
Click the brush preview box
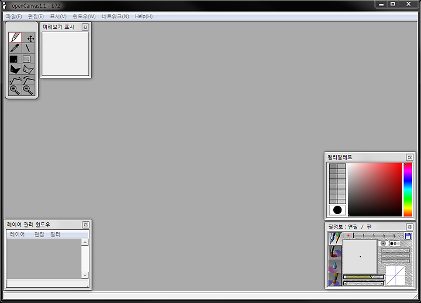[x=360, y=257]
